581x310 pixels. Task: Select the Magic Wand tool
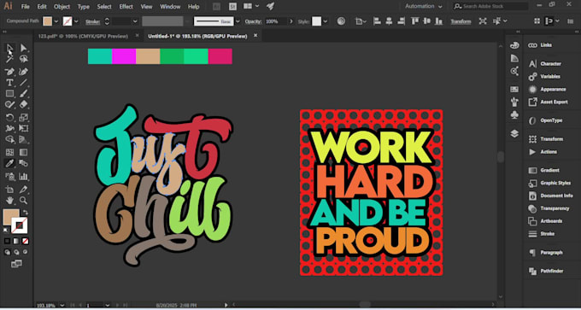pos(9,59)
